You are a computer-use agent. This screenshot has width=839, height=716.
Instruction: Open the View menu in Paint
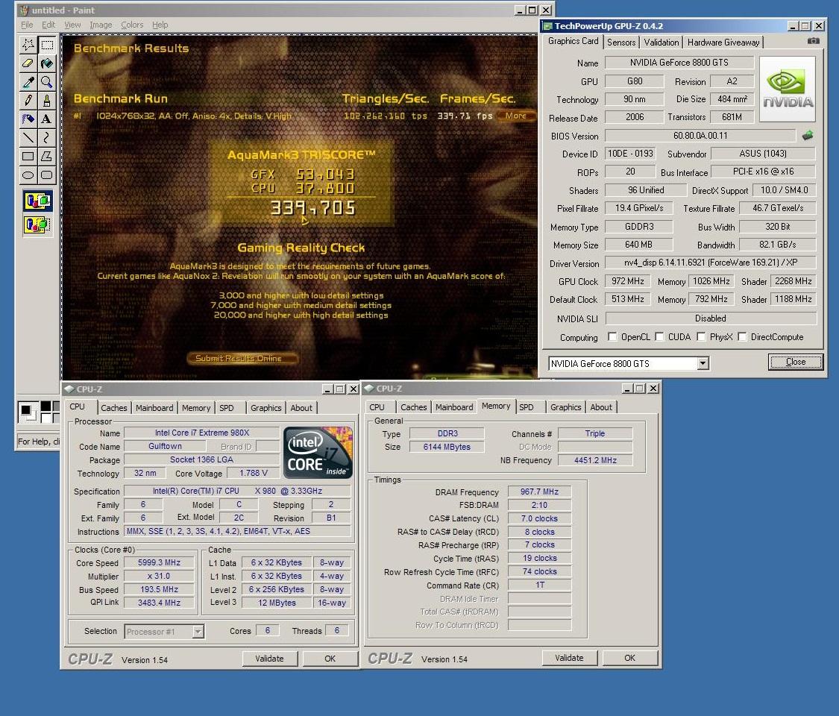(x=73, y=25)
